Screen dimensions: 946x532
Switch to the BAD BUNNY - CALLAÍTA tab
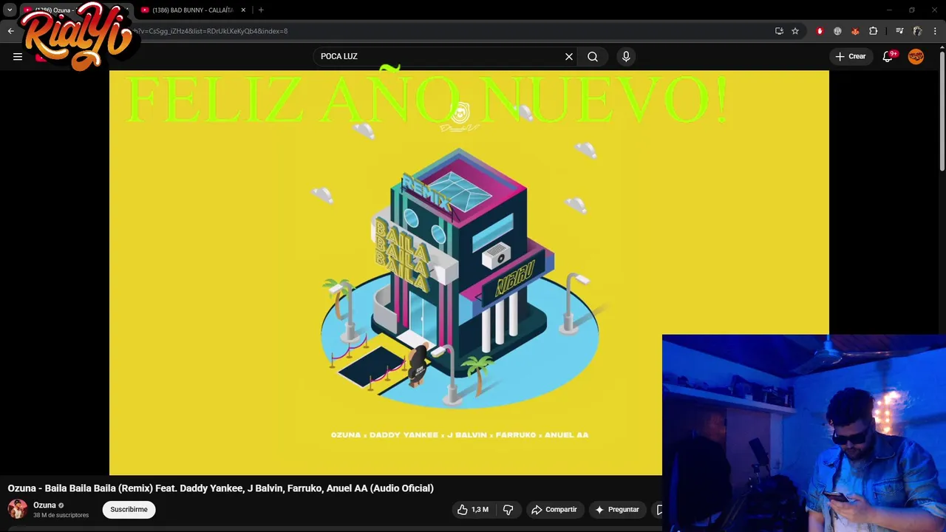pos(192,10)
